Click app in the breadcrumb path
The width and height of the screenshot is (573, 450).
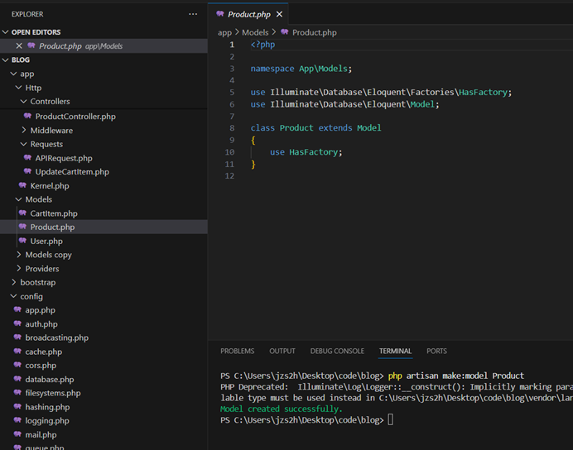point(224,32)
